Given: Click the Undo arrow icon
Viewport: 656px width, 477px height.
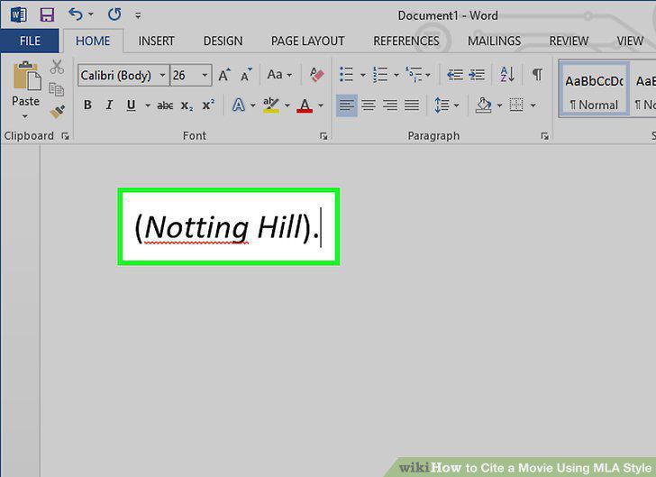Looking at the screenshot, I should click(76, 14).
